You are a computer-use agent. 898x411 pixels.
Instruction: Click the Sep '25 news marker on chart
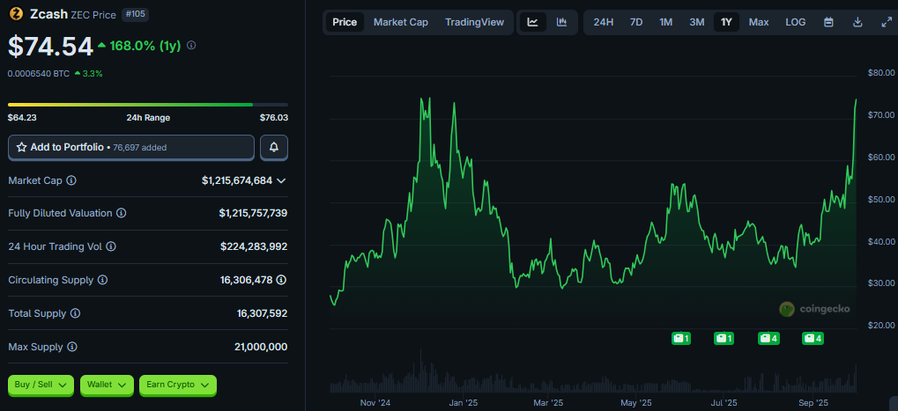tap(813, 338)
